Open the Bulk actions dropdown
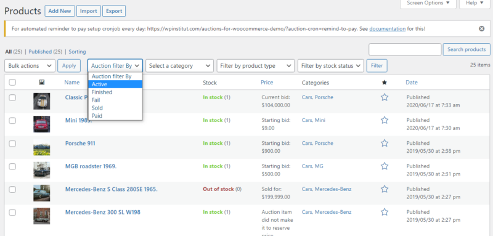 coord(30,66)
